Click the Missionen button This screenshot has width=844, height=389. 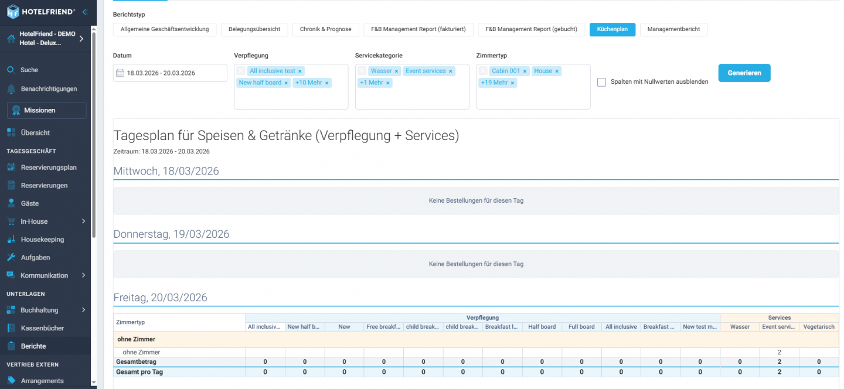point(46,110)
